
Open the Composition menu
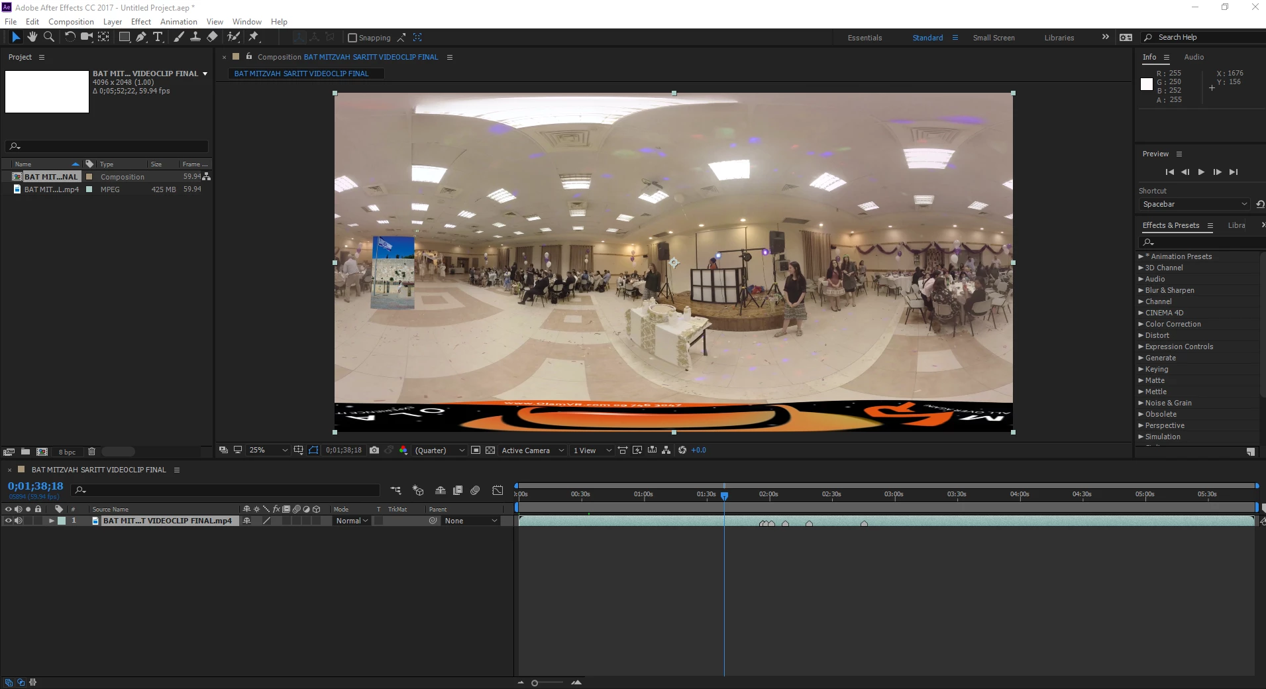(71, 22)
